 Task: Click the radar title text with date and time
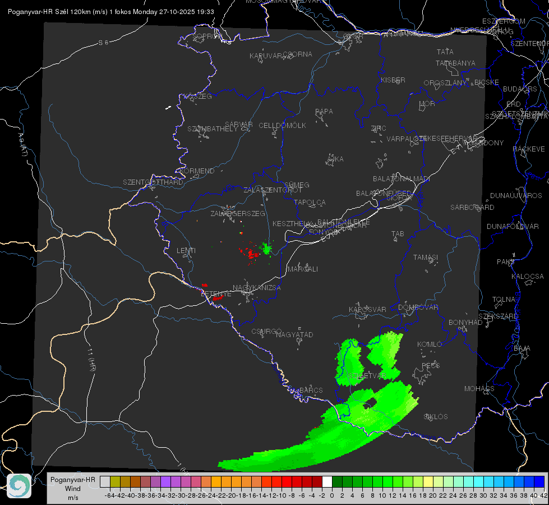pyautogui.click(x=111, y=12)
